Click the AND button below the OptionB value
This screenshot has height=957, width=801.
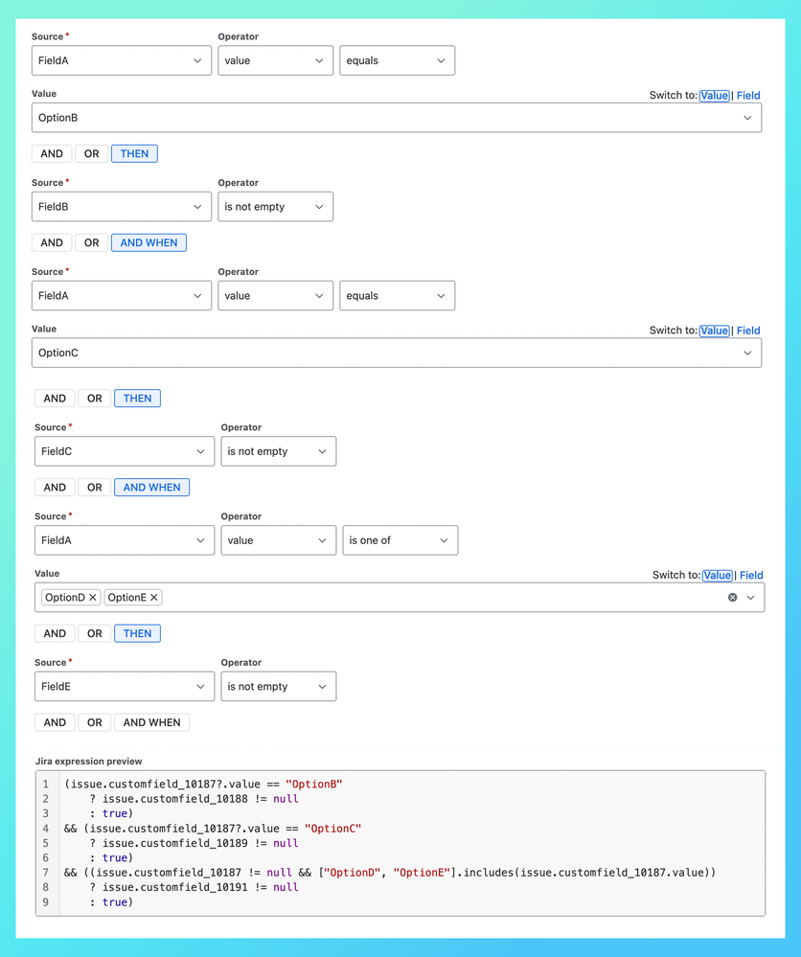pos(52,154)
